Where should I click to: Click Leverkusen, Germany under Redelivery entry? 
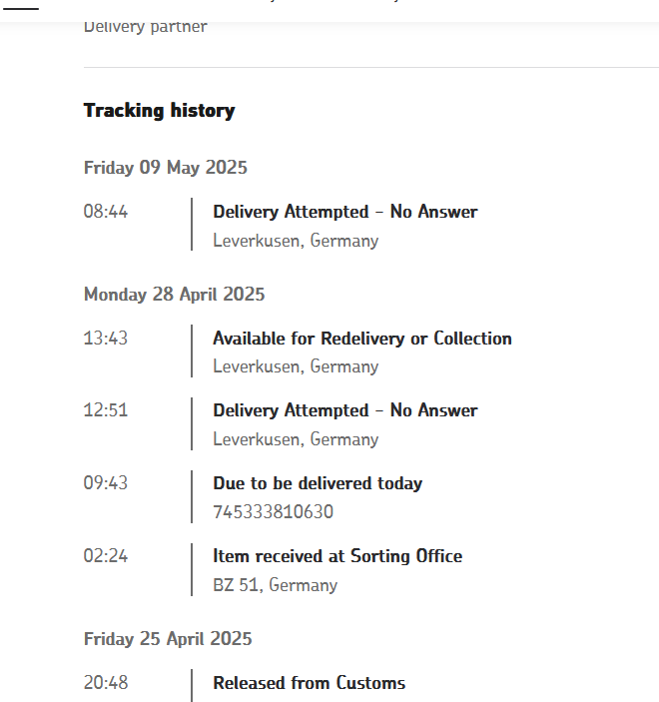[296, 366]
